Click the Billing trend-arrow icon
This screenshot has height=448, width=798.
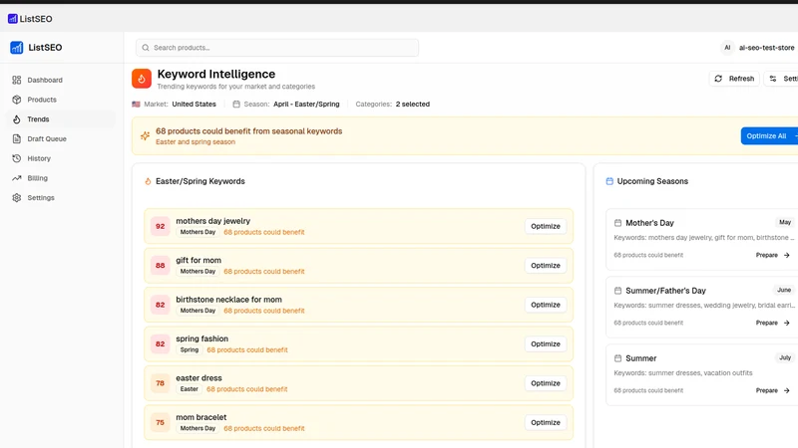click(17, 178)
